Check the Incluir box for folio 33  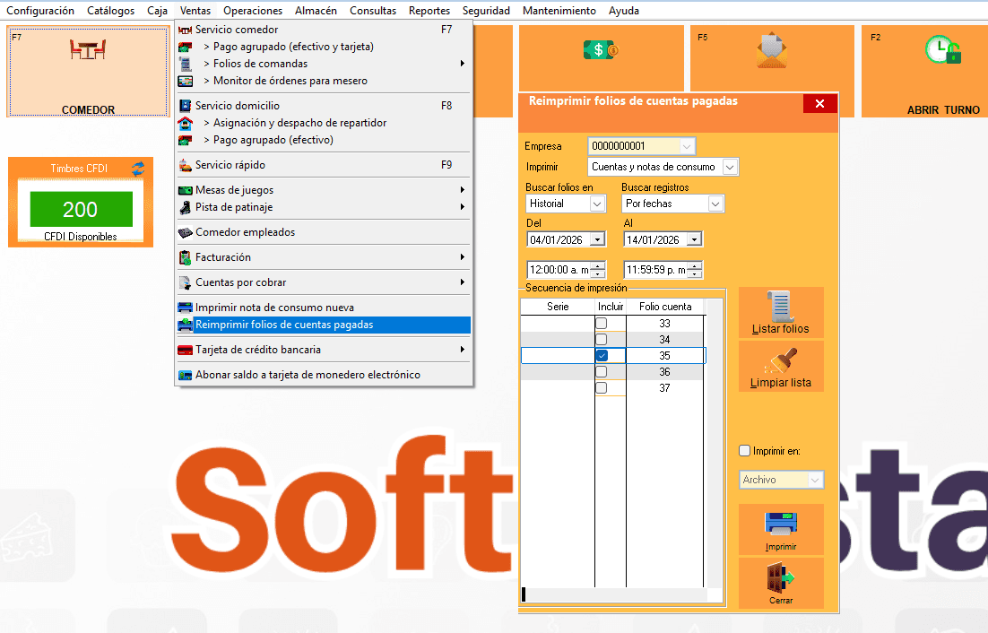[602, 324]
